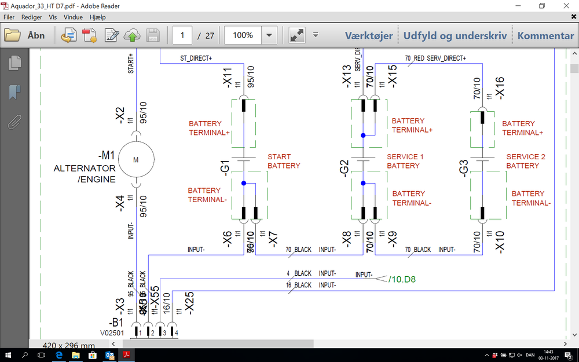Show the bookmarks panel
The width and height of the screenshot is (579, 362).
[x=14, y=92]
